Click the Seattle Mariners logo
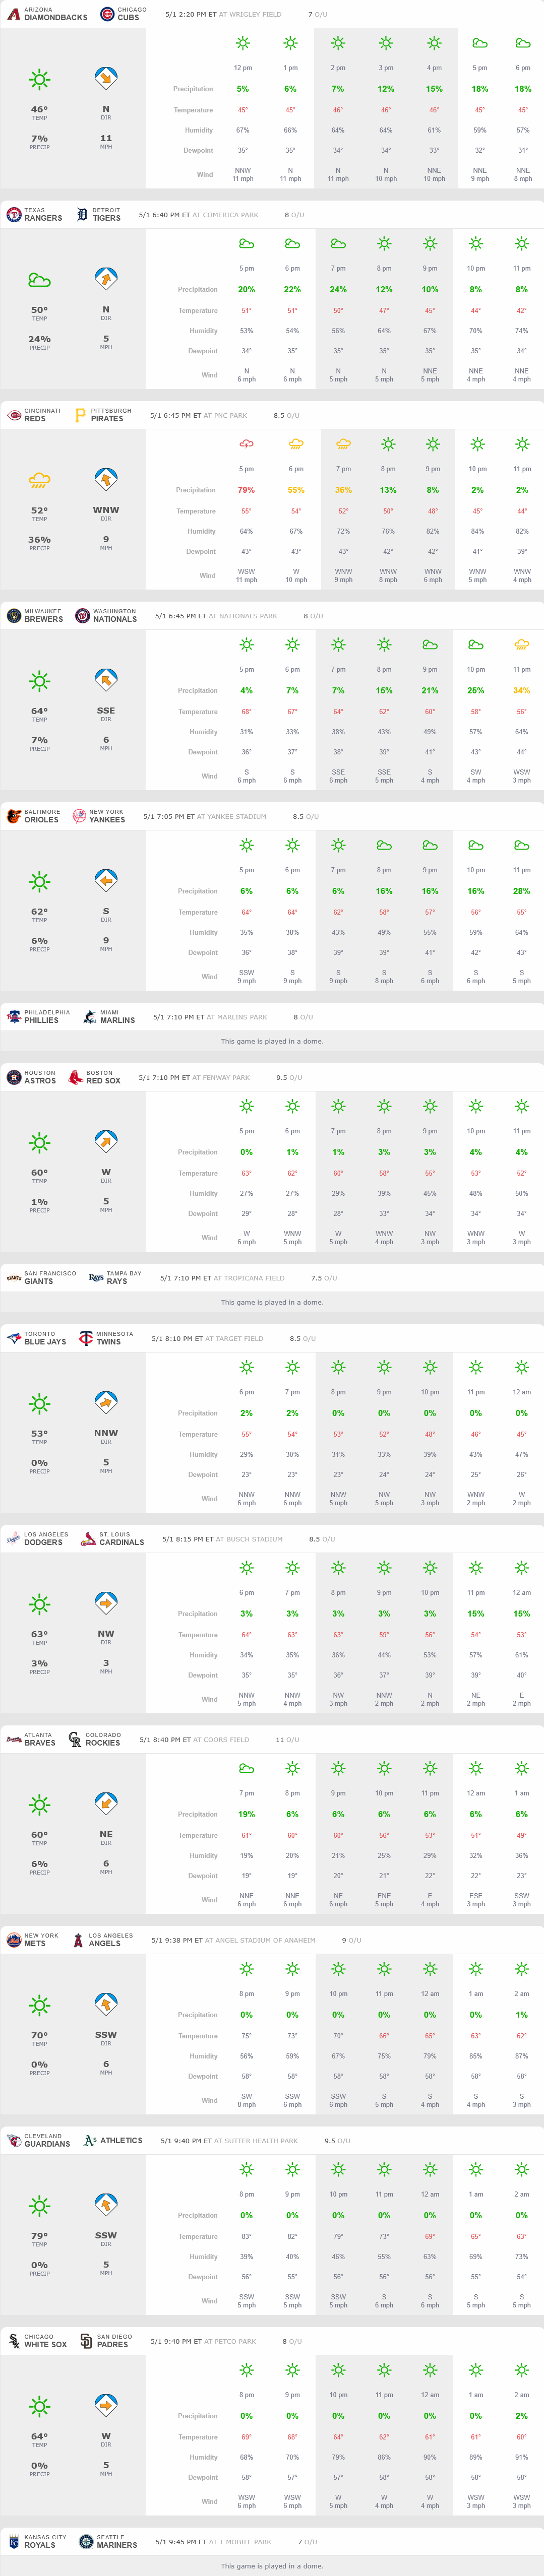This screenshot has height=2576, width=544. [86, 2542]
